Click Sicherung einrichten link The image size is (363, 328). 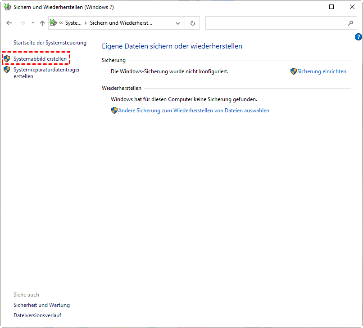322,71
